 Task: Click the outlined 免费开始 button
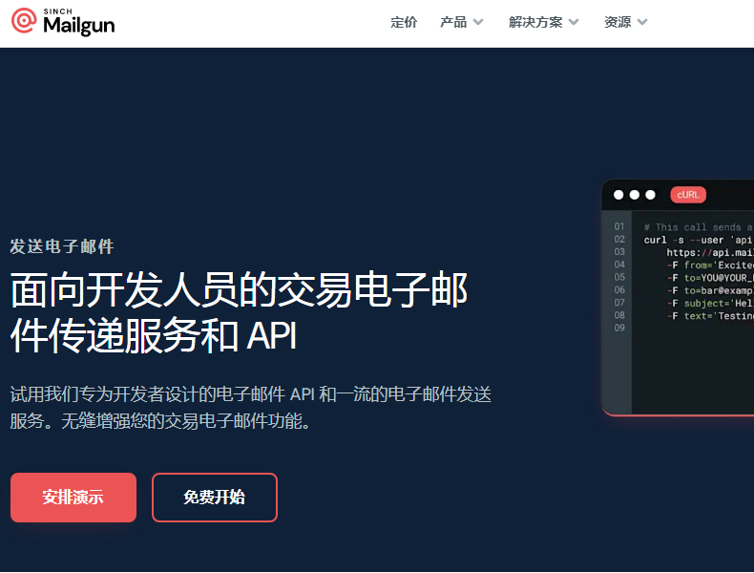point(215,498)
